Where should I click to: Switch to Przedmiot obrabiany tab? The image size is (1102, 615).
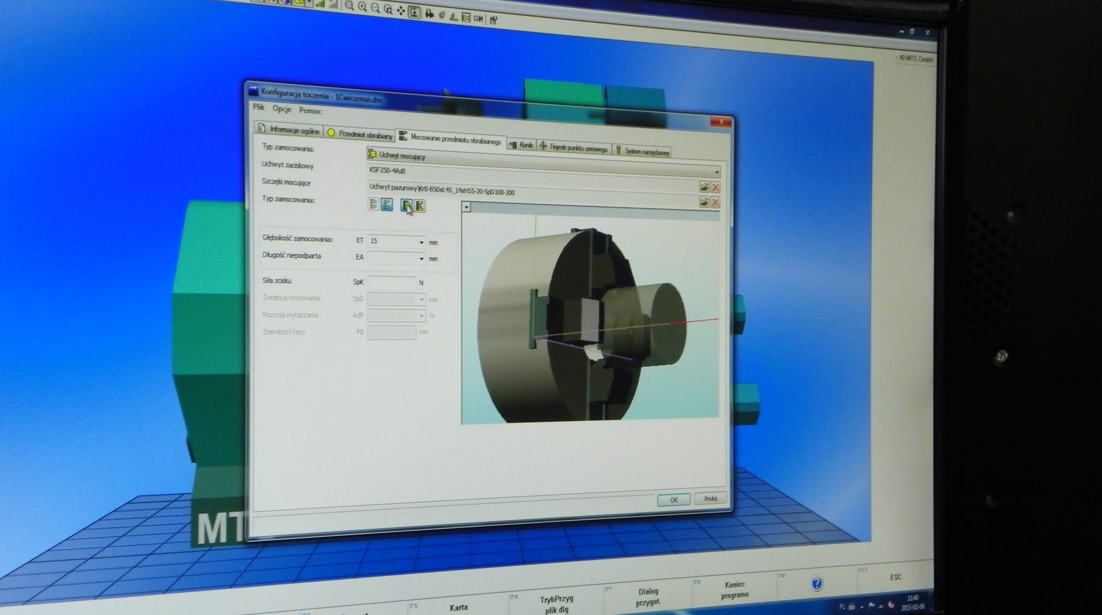(360, 135)
